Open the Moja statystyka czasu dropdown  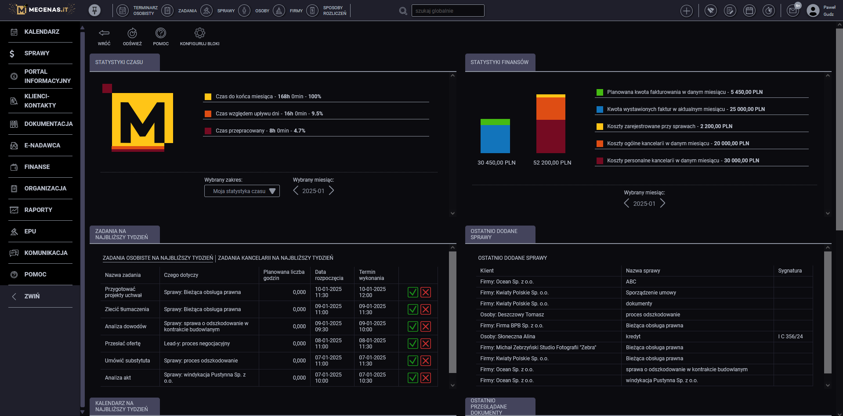pyautogui.click(x=242, y=191)
